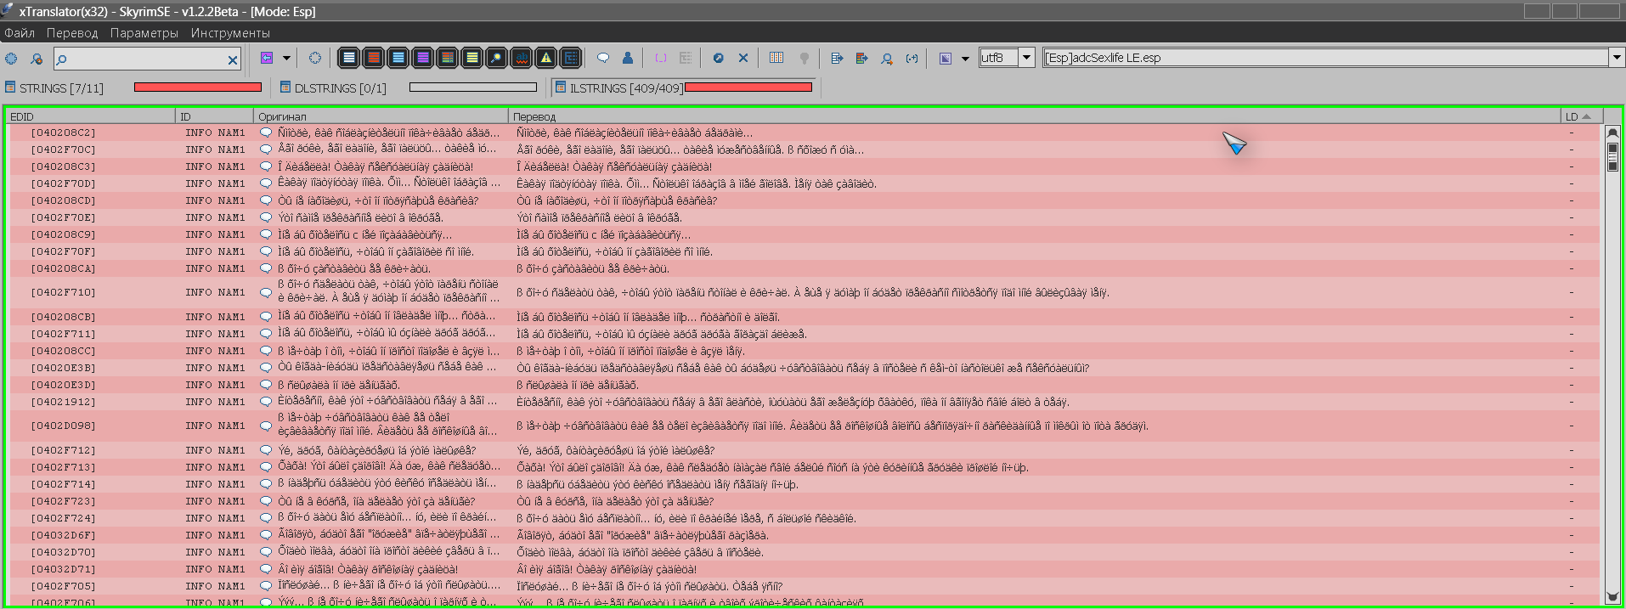Expand the loaded Esp file dropdown
The height and width of the screenshot is (609, 1626).
pos(1615,58)
